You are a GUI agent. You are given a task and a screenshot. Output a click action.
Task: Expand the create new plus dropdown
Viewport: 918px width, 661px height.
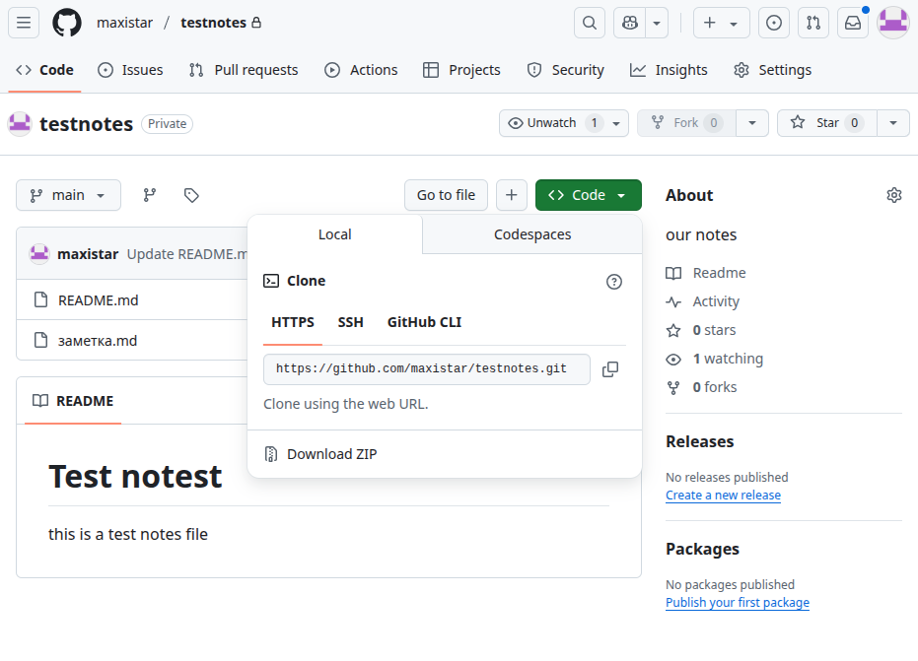coord(721,23)
